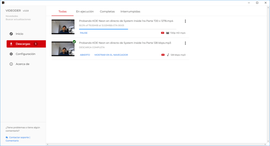Open the Completas tab
270x146 pixels.
[x=107, y=11]
